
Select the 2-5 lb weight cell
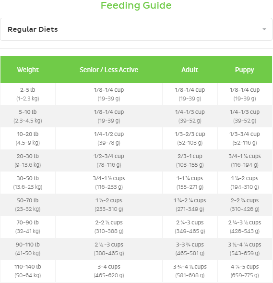click(x=28, y=94)
